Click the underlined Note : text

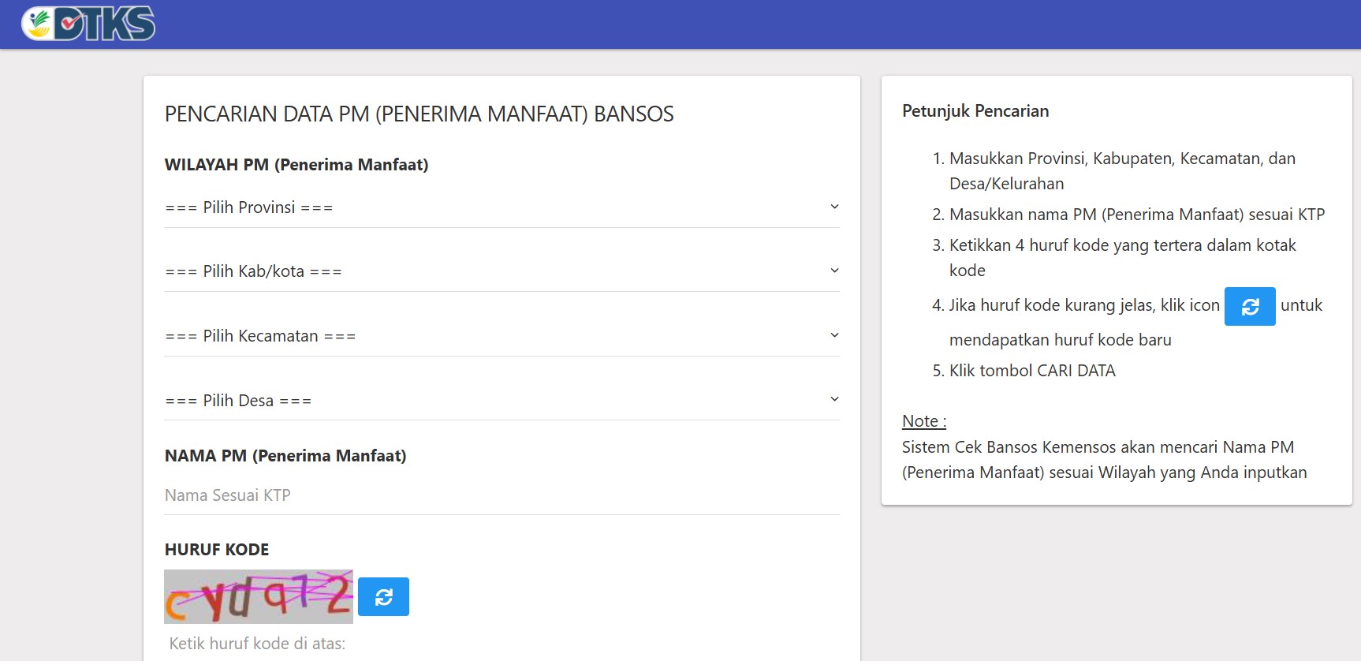[924, 421]
